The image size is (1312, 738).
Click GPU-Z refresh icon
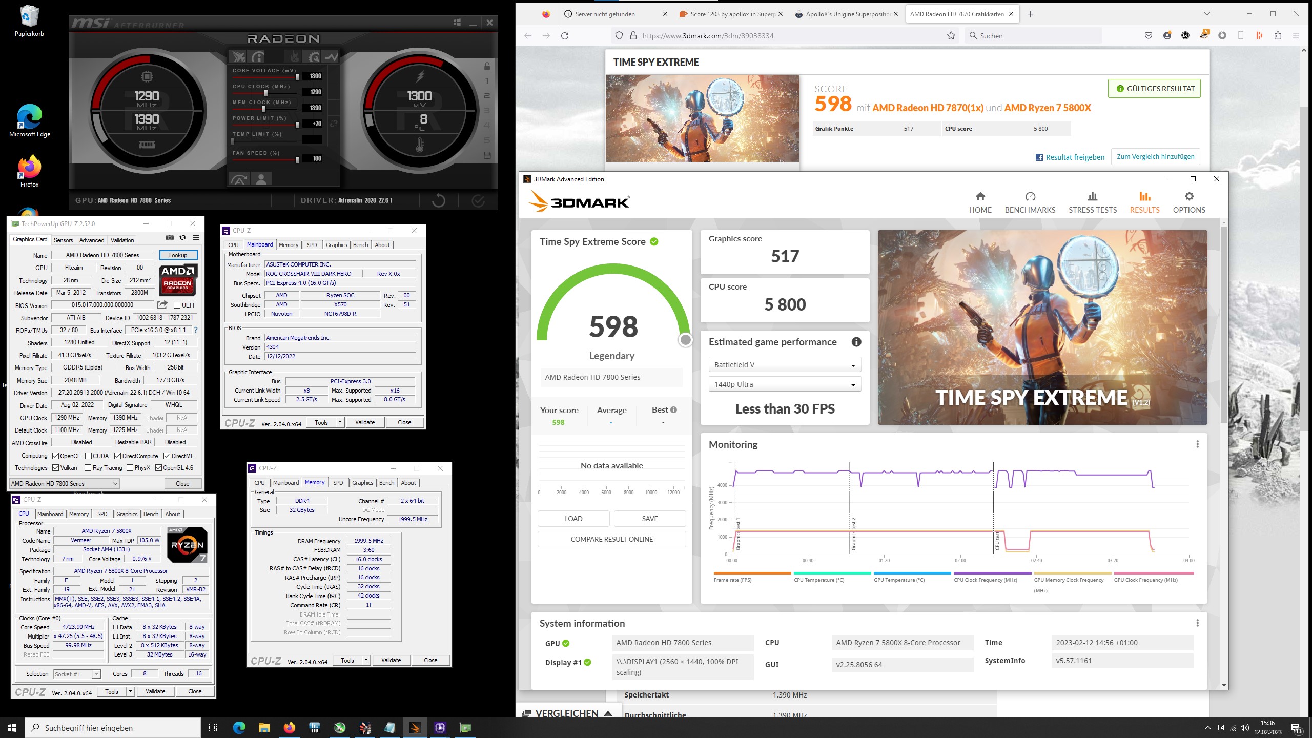[183, 237]
